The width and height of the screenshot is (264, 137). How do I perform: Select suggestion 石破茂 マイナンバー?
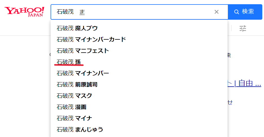pos(139,73)
